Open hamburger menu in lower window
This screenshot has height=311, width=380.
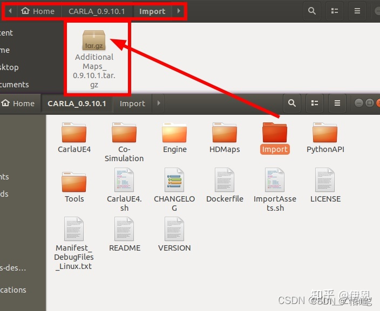point(337,103)
